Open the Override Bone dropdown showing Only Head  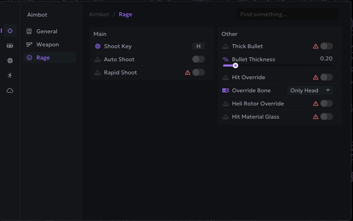pos(310,91)
